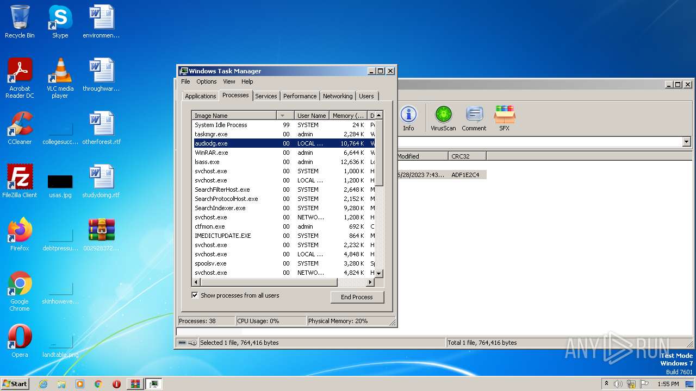The height and width of the screenshot is (391, 696).
Task: Select the 002928372 WinRAR archive icon
Action: pyautogui.click(x=102, y=235)
